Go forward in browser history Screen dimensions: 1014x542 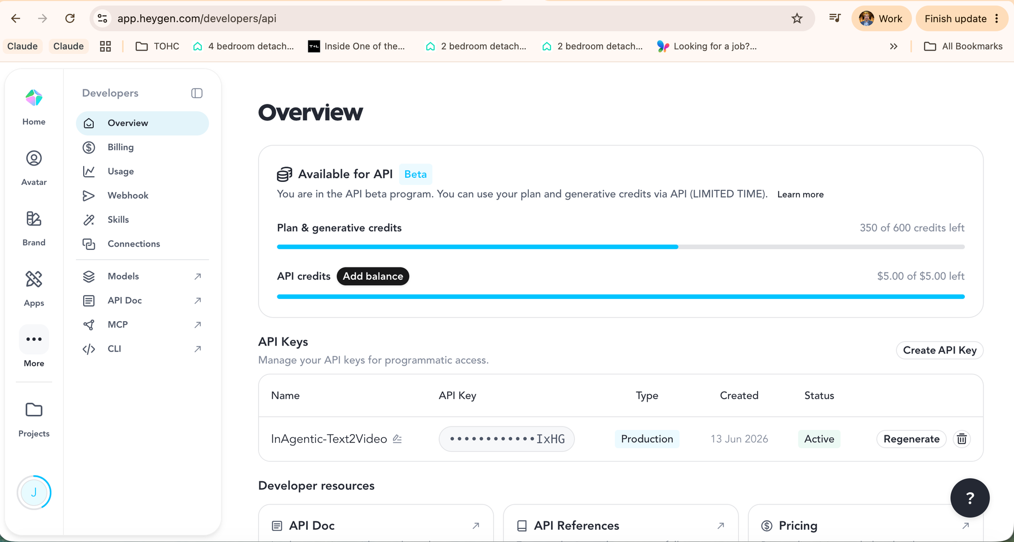pyautogui.click(x=43, y=19)
